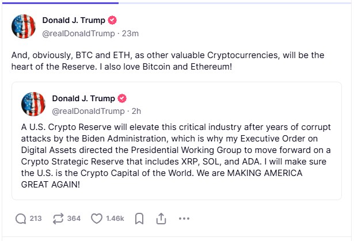Image resolution: width=354 pixels, height=241 pixels.
Task: Open the quoted post's @realDonaldTrump handle
Action: pos(88,110)
